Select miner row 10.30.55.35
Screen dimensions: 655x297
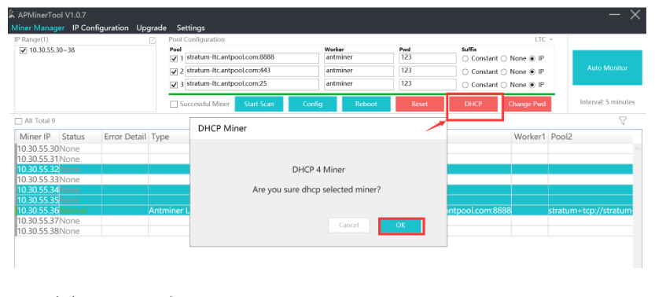(324, 200)
